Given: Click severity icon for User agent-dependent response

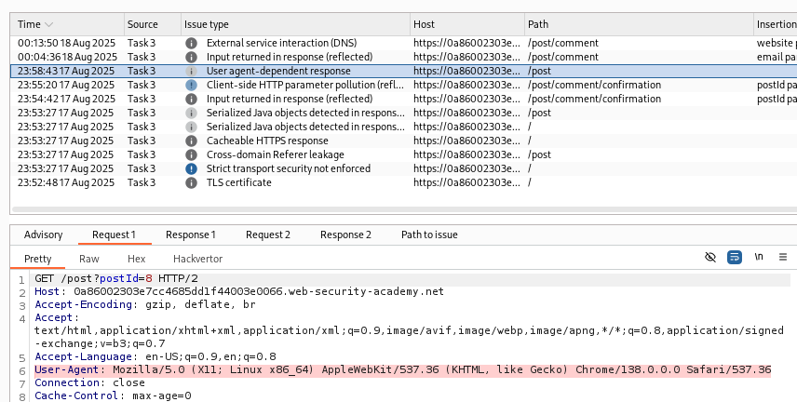Looking at the screenshot, I should pyautogui.click(x=191, y=71).
